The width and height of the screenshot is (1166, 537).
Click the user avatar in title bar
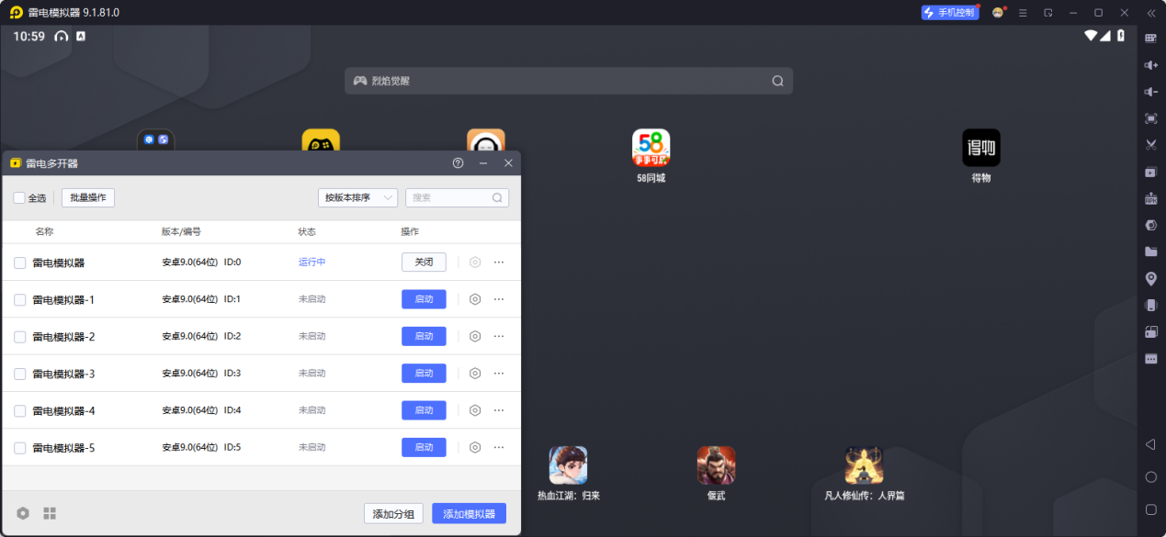tap(998, 13)
